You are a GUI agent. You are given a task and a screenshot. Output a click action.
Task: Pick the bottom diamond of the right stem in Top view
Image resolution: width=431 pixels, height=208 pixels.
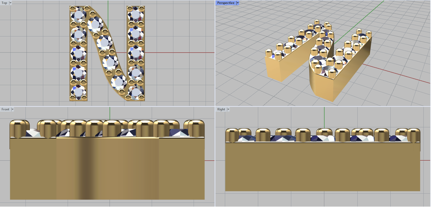click(136, 92)
